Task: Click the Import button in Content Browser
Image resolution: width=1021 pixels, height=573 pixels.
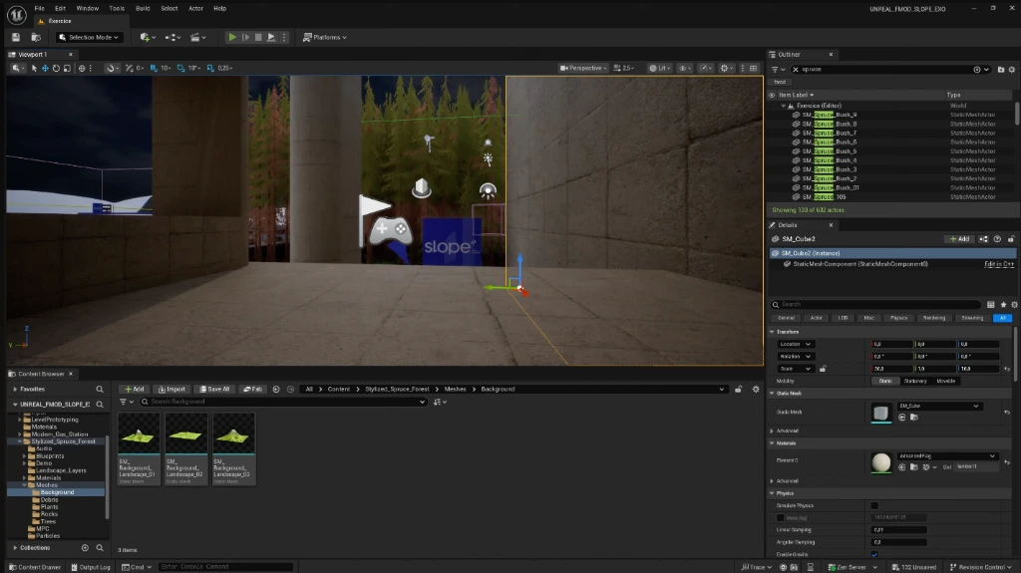Action: (x=171, y=389)
